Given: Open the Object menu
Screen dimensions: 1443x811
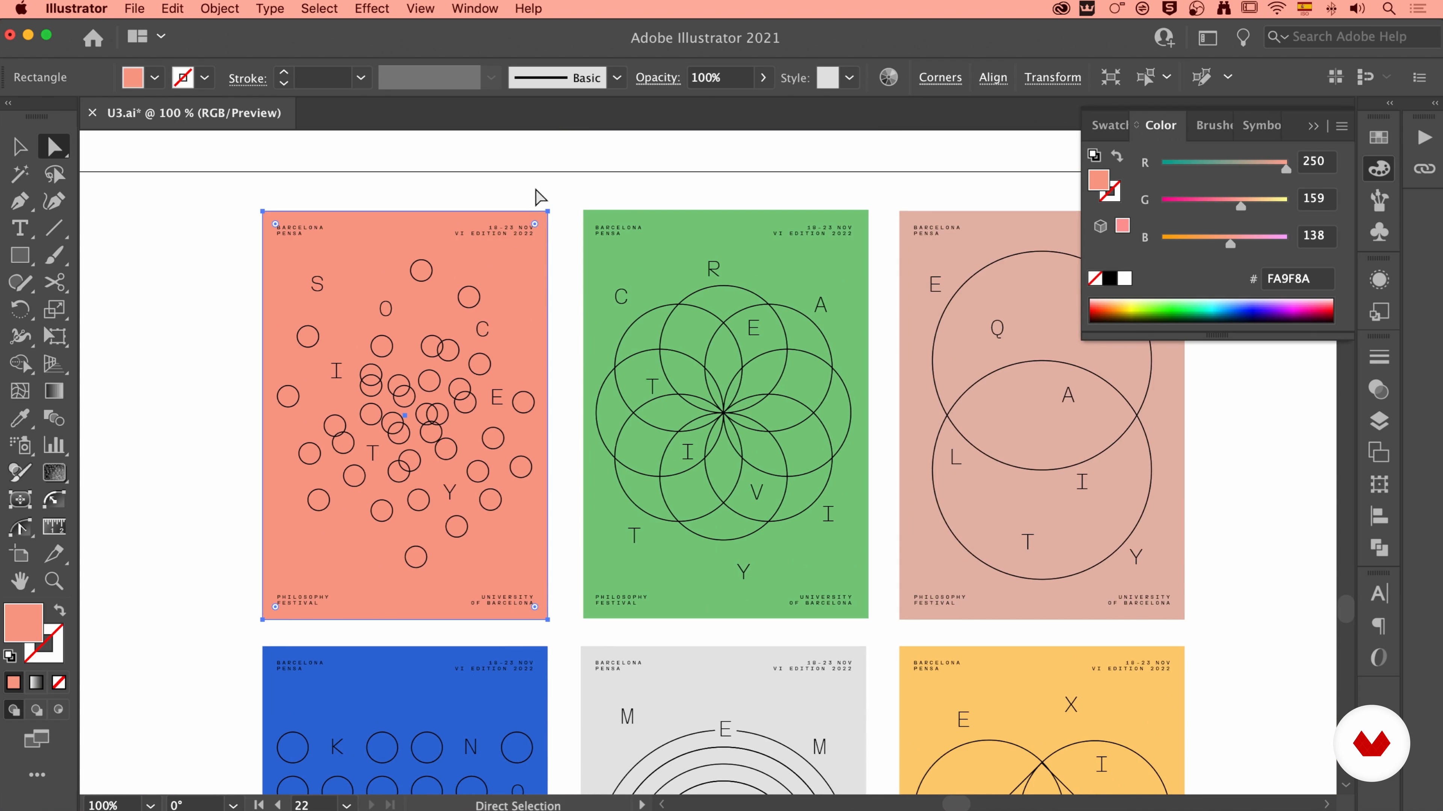Looking at the screenshot, I should pyautogui.click(x=219, y=8).
